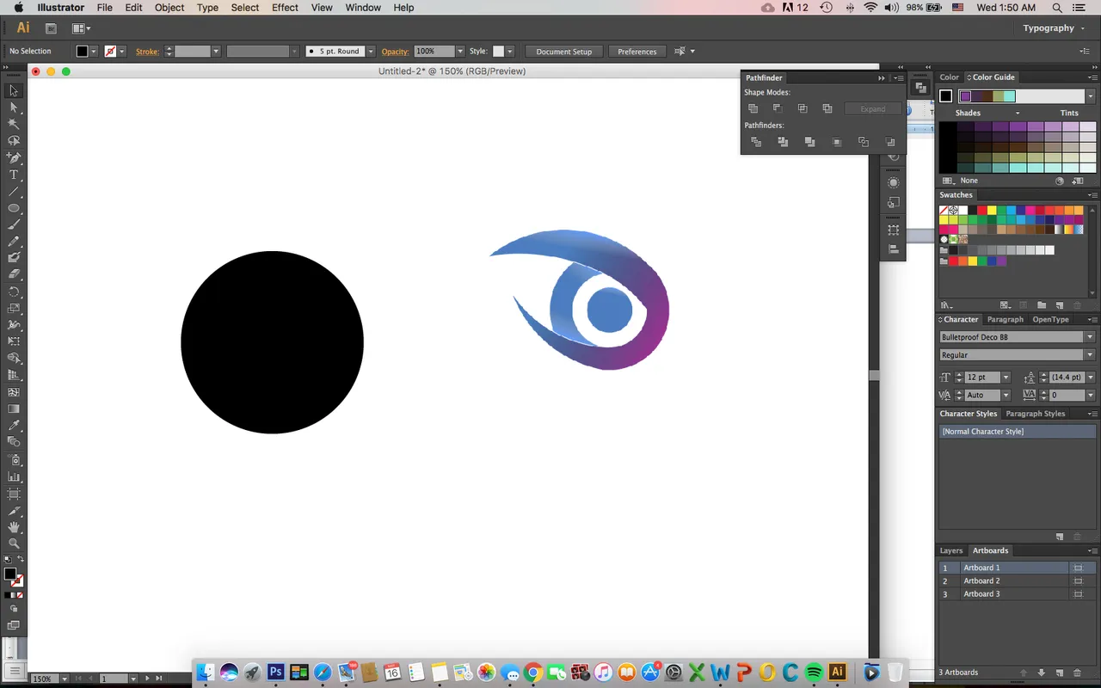This screenshot has height=688, width=1101.
Task: Collapse the Pathfinder panel with double arrows
Action: click(x=881, y=78)
